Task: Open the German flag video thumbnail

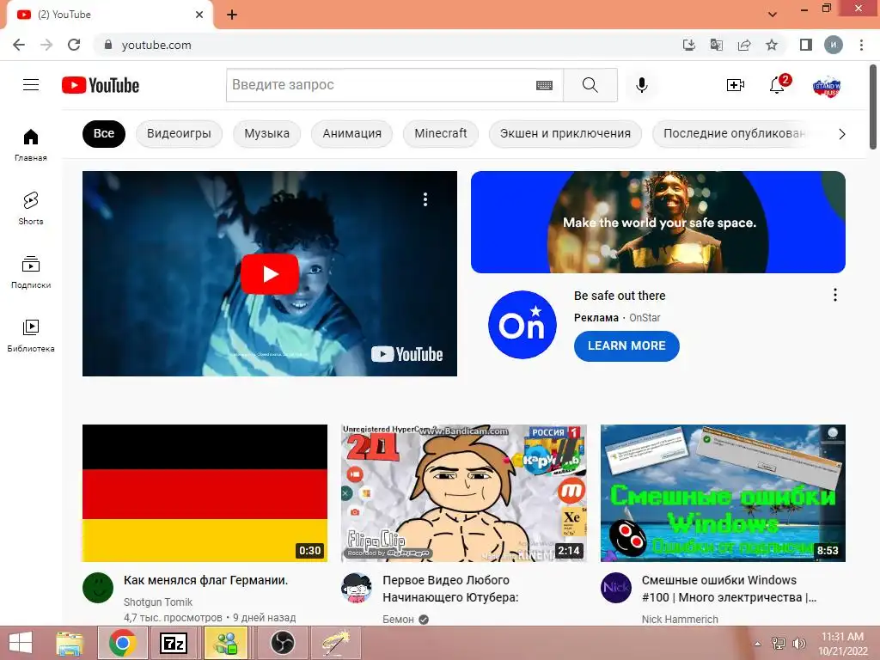Action: 205,493
